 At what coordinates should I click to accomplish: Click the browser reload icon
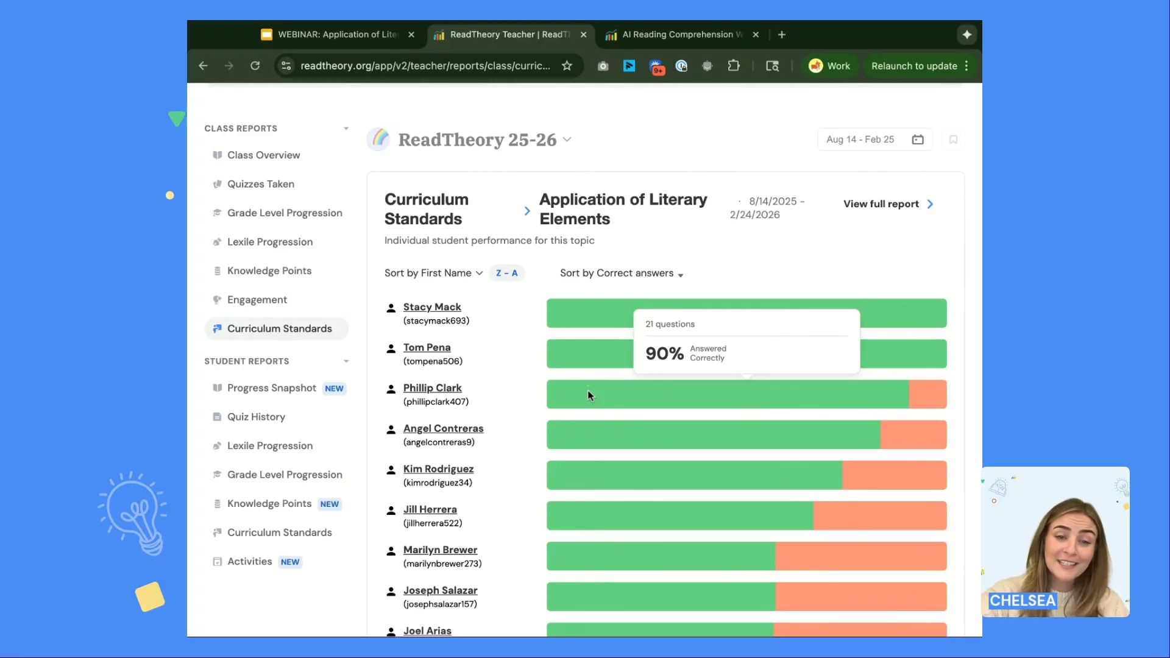255,66
